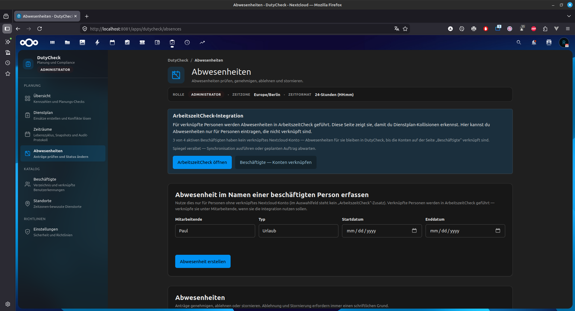This screenshot has width=575, height=311.
Task: Open the Files folder icon
Action: pyautogui.click(x=67, y=42)
